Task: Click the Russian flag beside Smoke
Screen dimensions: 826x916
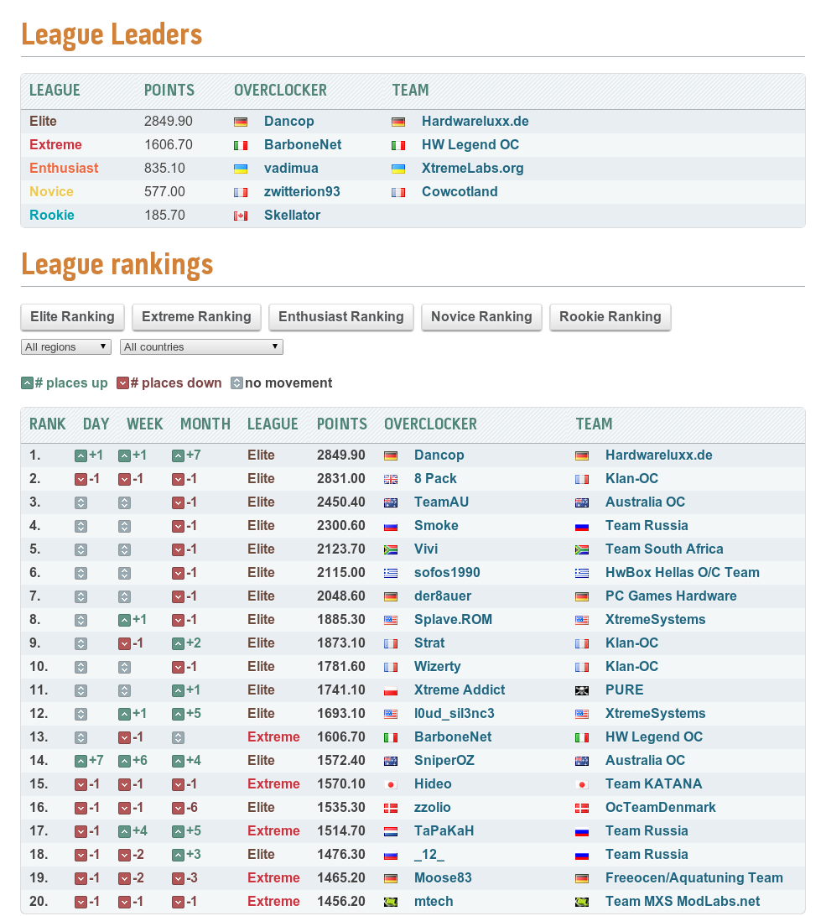Action: 391,526
